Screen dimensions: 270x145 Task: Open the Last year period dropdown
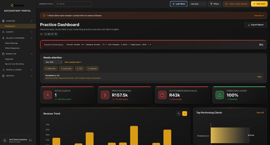pos(197,4)
